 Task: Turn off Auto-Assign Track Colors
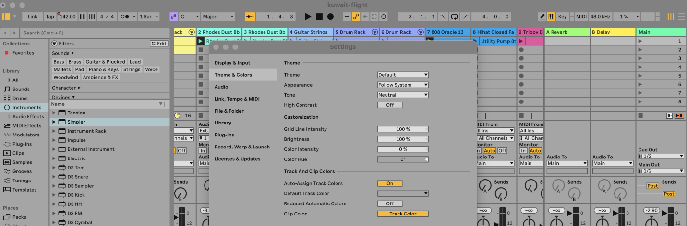(390, 184)
